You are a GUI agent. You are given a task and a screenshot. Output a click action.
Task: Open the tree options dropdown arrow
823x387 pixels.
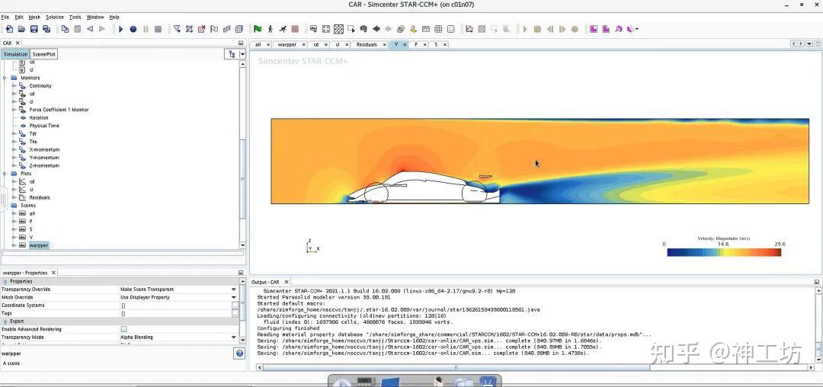[x=242, y=54]
